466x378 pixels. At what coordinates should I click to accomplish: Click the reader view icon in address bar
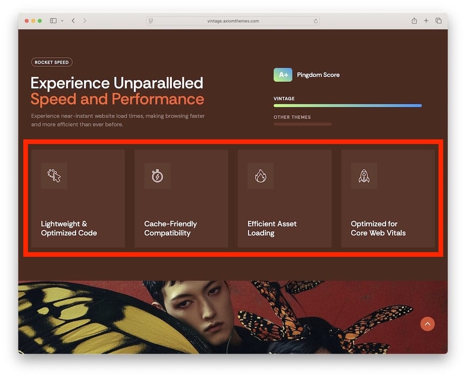(x=151, y=21)
